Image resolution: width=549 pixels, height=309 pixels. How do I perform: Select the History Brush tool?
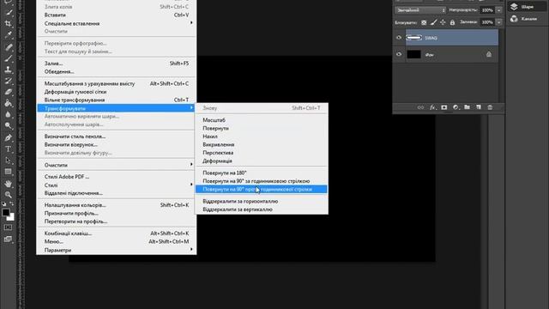coord(8,81)
